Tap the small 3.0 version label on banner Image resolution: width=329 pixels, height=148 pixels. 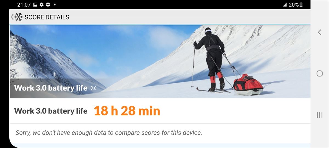pos(93,88)
